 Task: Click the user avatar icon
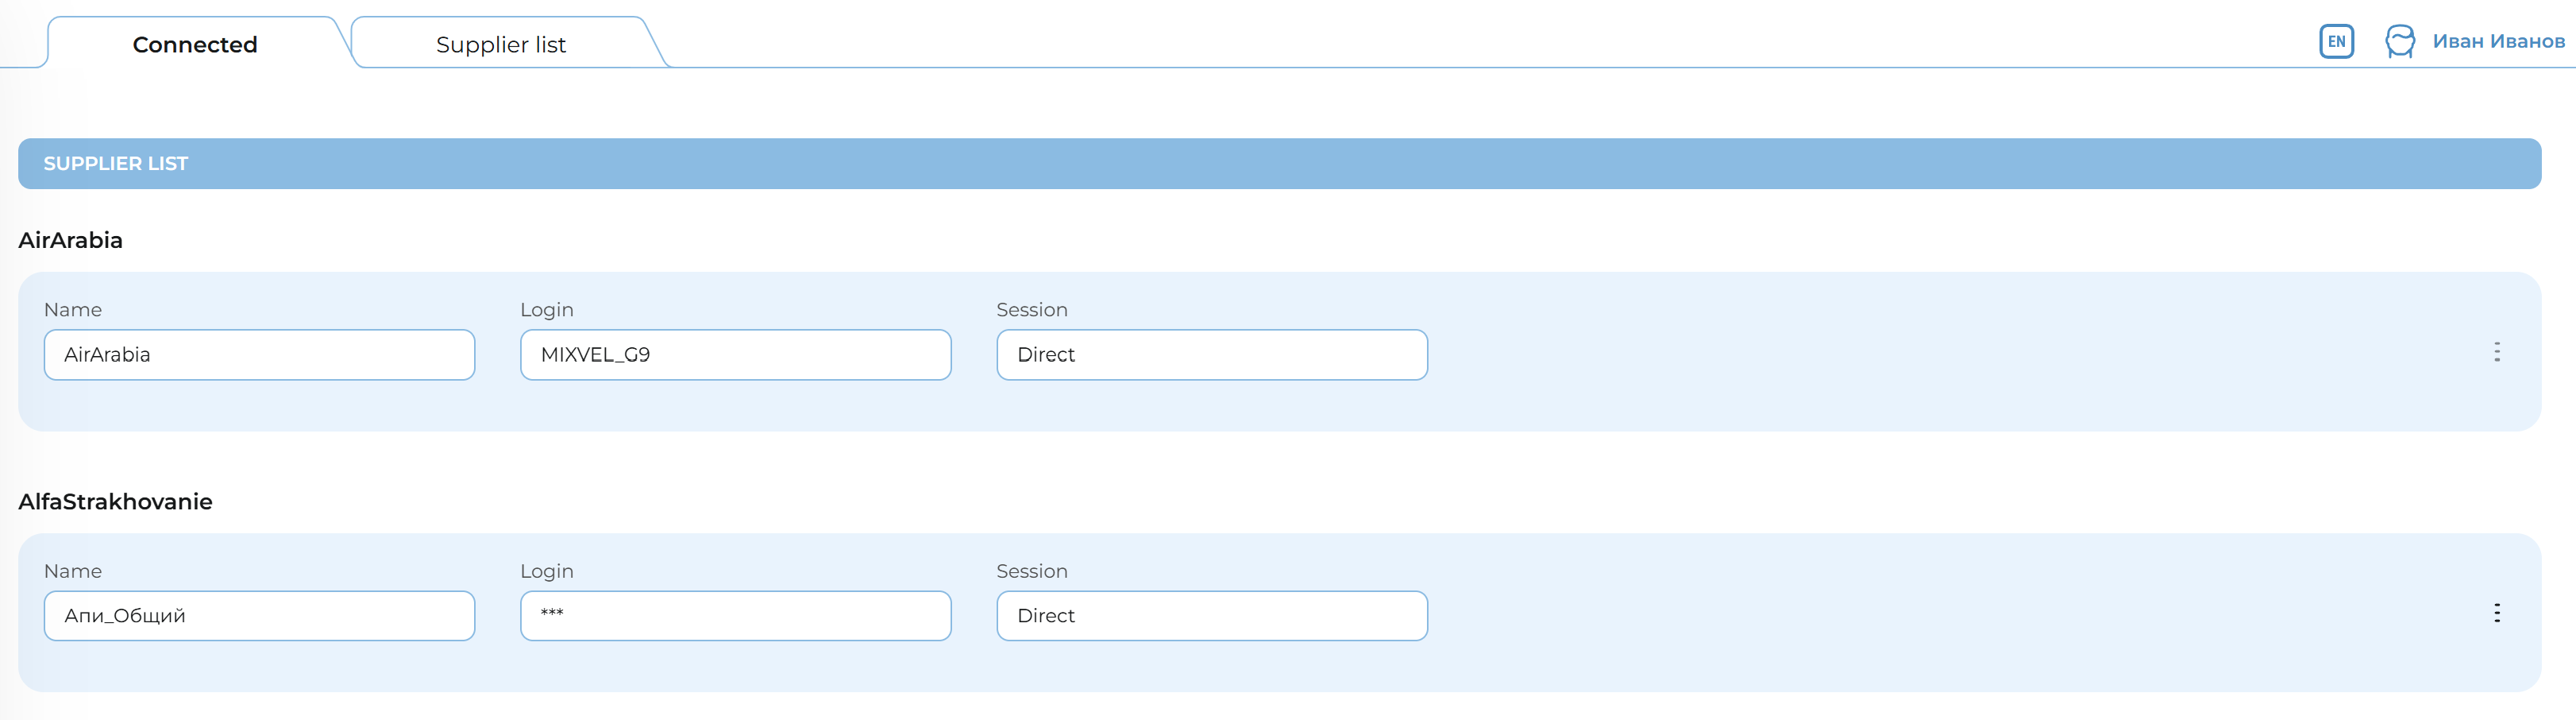coord(2399,41)
